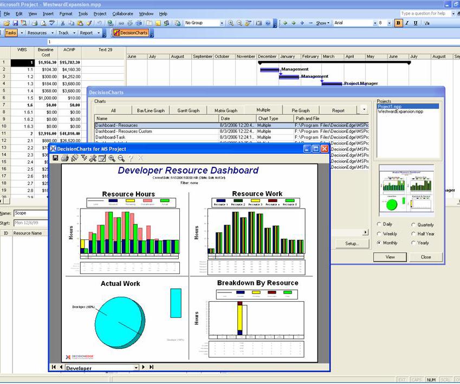Screen dimensions: 460x384
Task: Zoom out on the dashboard chart
Action: tap(121, 158)
